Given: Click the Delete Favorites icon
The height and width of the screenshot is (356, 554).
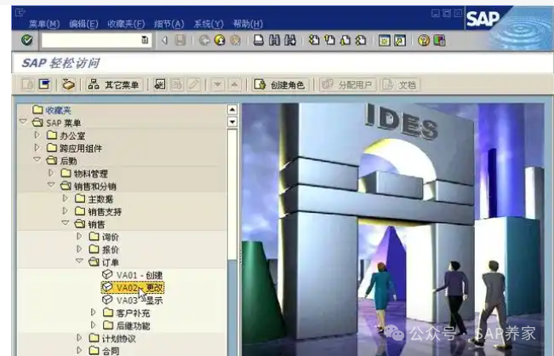Looking at the screenshot, I should [177, 84].
